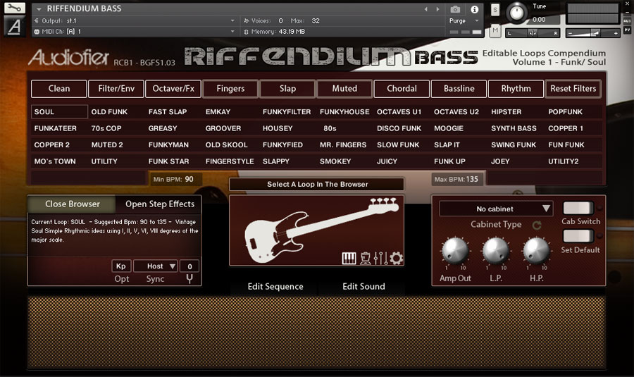The image size is (634, 377).
Task: Click the Audiofier A logo icon
Action: 15,27
